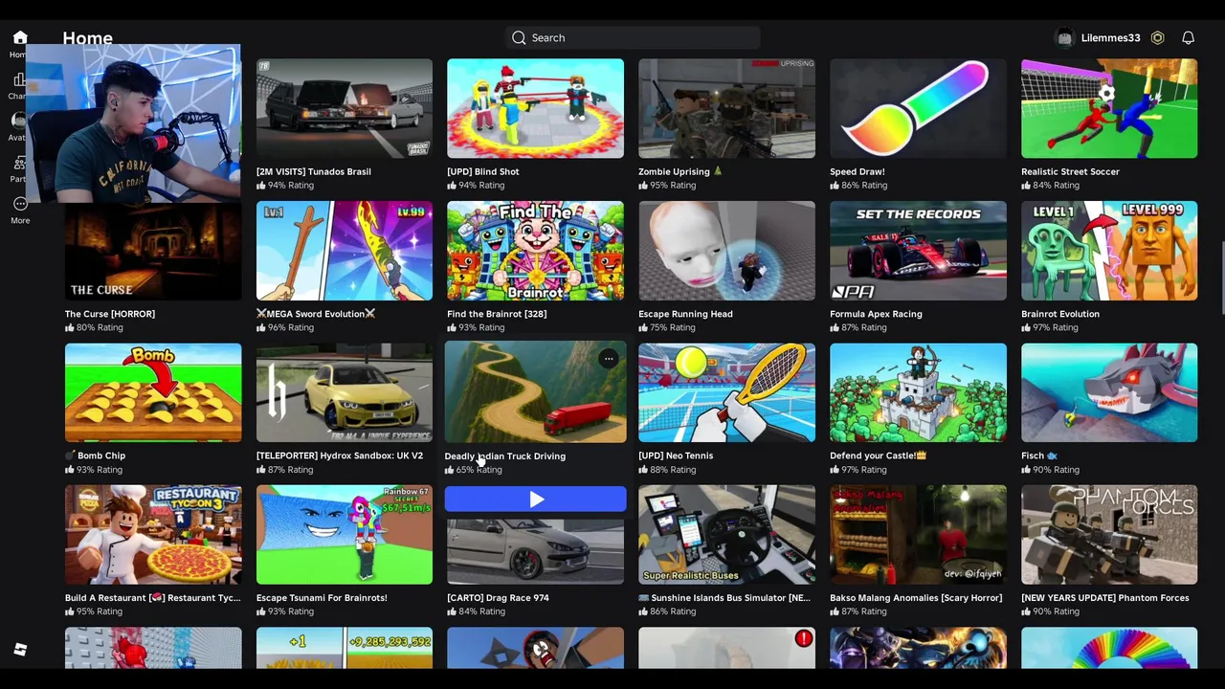Open Deadly Indian Truck Driving thumbnail
The width and height of the screenshot is (1225, 689).
click(535, 392)
